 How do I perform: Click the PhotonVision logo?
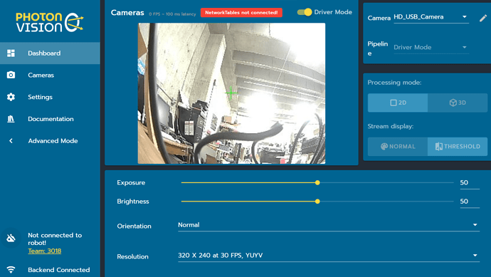click(50, 22)
